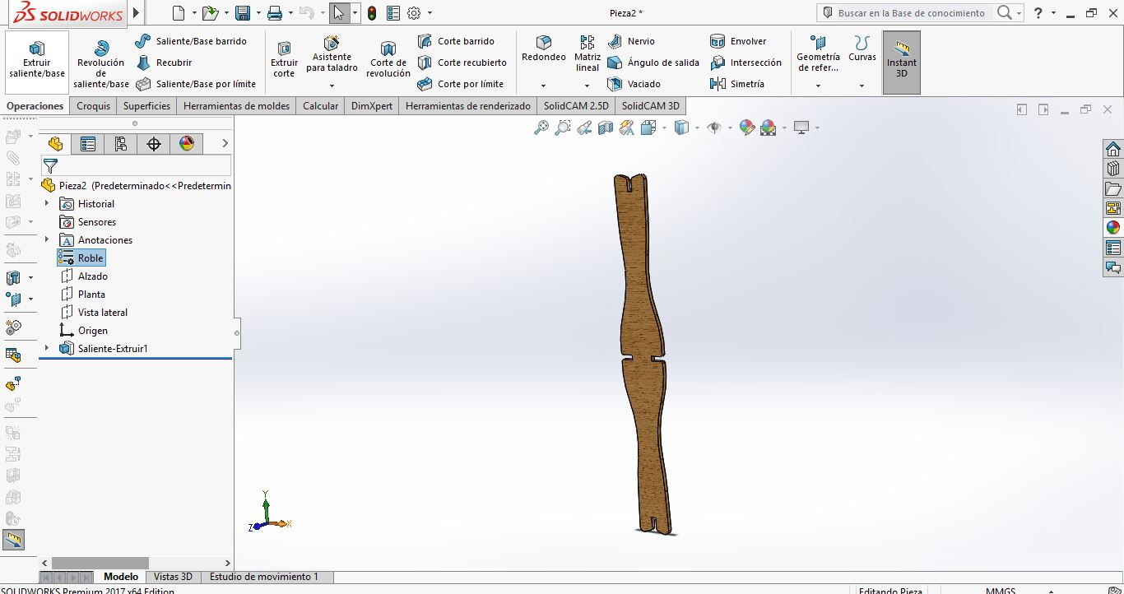Select the Recubrir tool
This screenshot has width=1124, height=594.
[164, 63]
